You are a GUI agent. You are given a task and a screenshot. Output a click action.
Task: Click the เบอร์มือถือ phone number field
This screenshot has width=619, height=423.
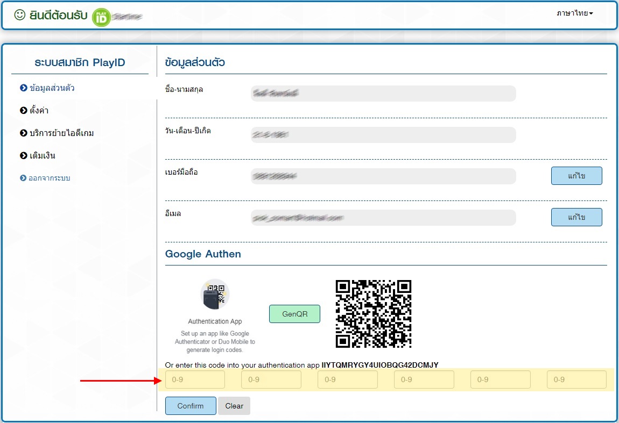[x=383, y=176]
